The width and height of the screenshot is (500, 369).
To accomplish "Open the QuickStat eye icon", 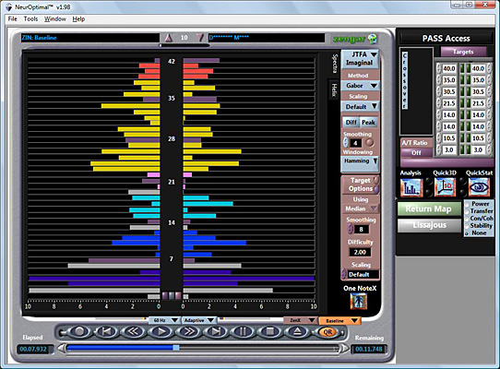I will point(479,187).
